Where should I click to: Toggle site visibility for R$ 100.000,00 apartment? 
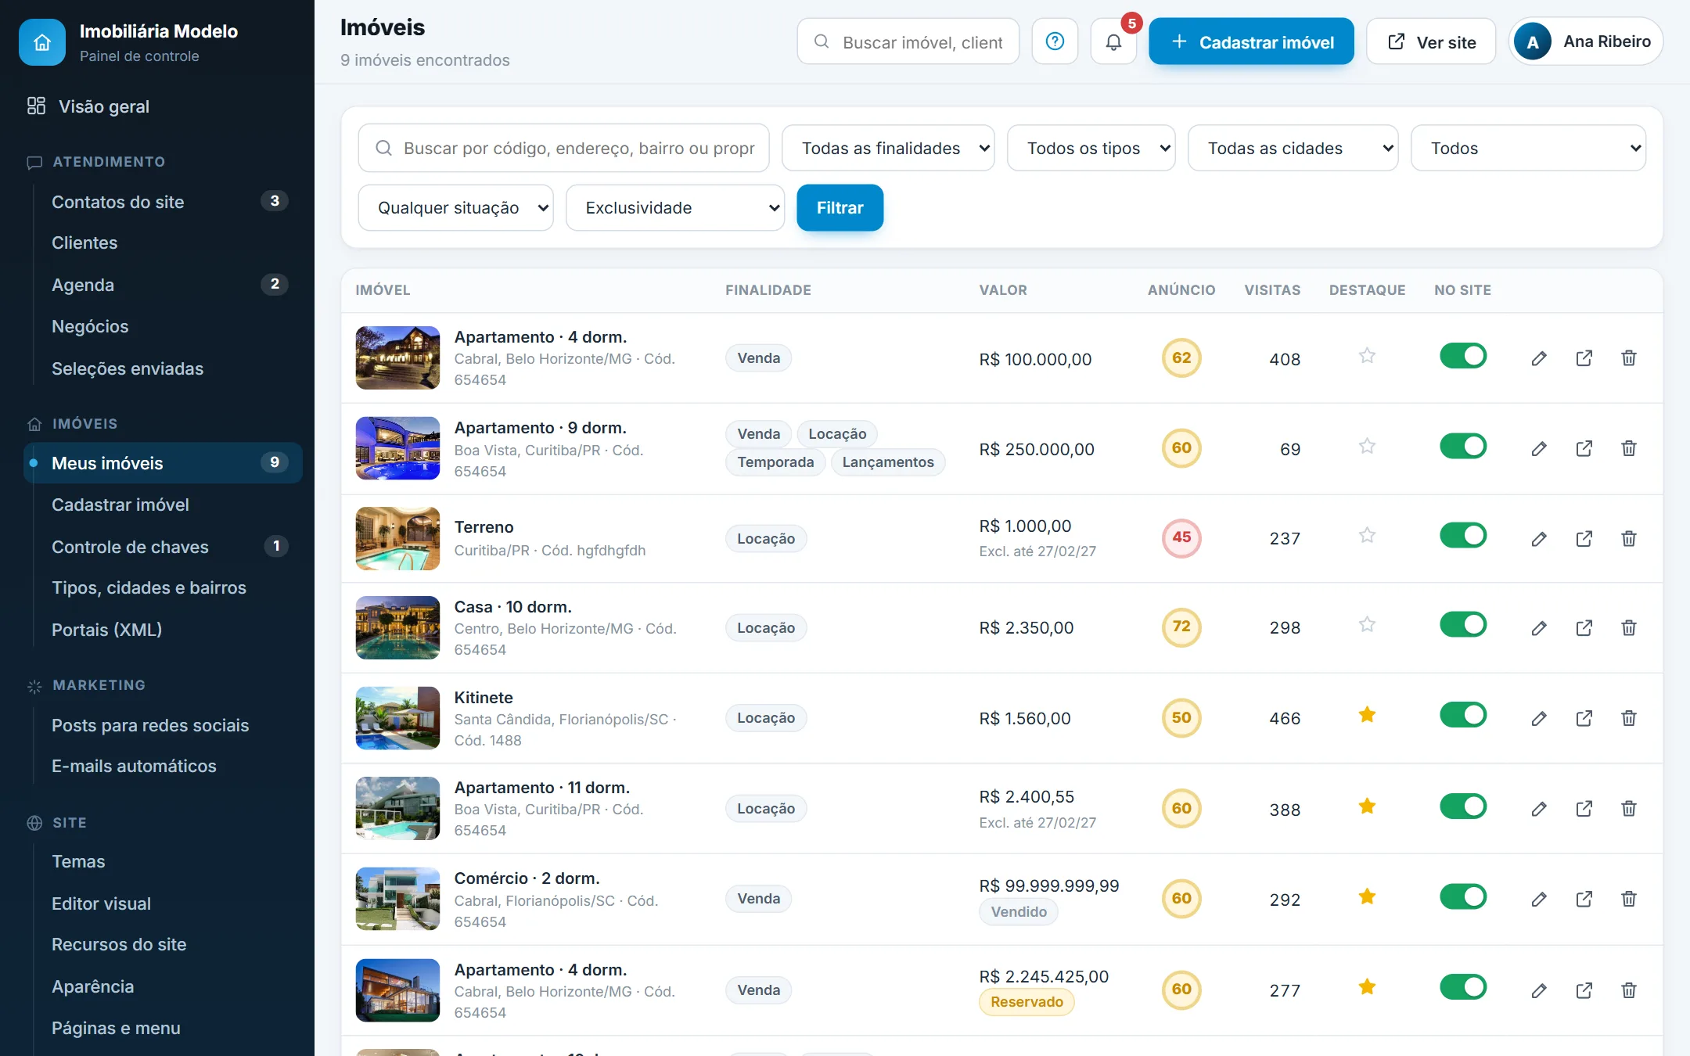[x=1463, y=356]
